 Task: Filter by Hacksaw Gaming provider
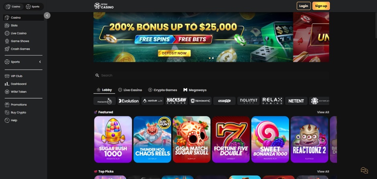point(176,101)
